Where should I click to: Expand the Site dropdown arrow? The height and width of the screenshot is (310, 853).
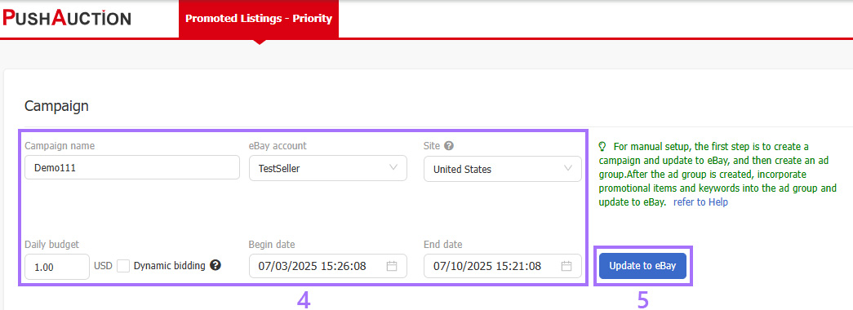pos(568,168)
